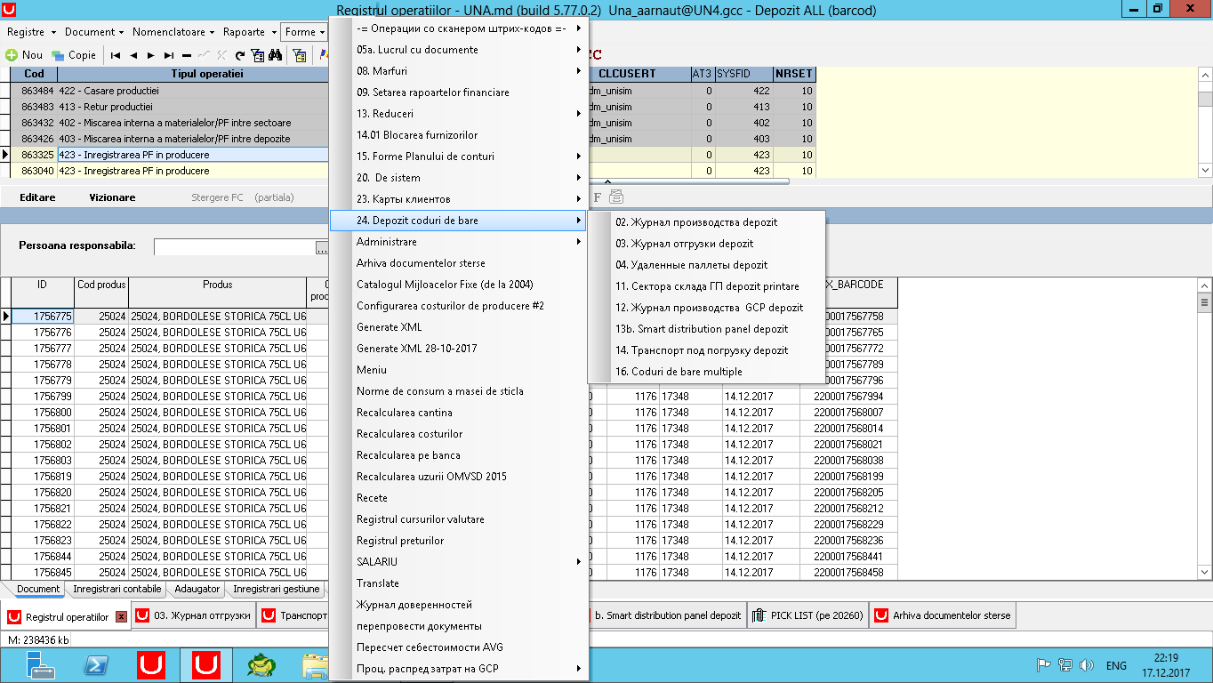Open the Rapoarte dropdown menu
Viewport: 1213px width, 683px height.
[x=249, y=32]
